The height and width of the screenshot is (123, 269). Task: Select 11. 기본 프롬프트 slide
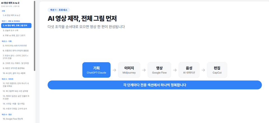coord(16,85)
